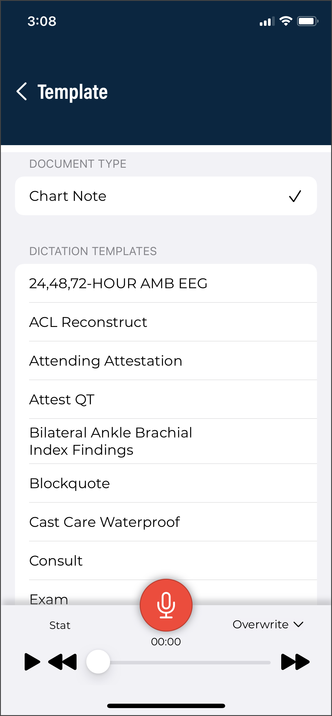The height and width of the screenshot is (716, 332).
Task: Tap the cellular signal bars icon
Action: (x=267, y=21)
